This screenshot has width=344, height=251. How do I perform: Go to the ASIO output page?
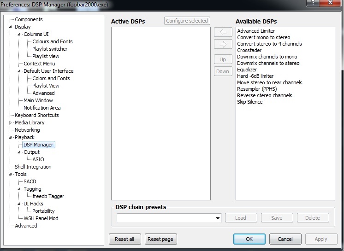38,159
